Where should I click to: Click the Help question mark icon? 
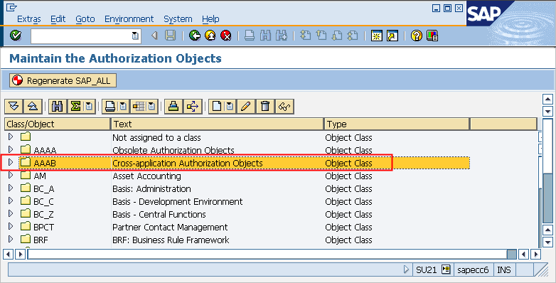(x=417, y=36)
